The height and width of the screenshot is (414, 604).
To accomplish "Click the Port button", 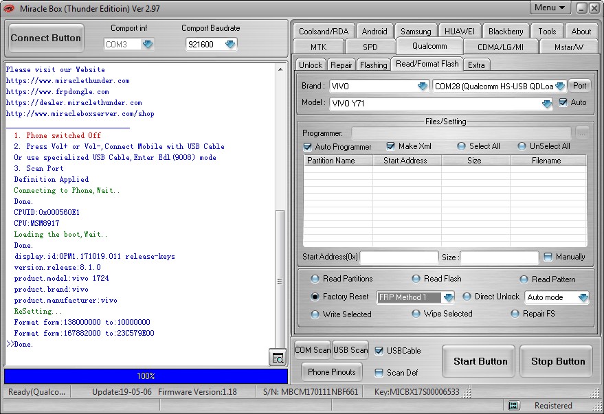I will tap(579, 86).
